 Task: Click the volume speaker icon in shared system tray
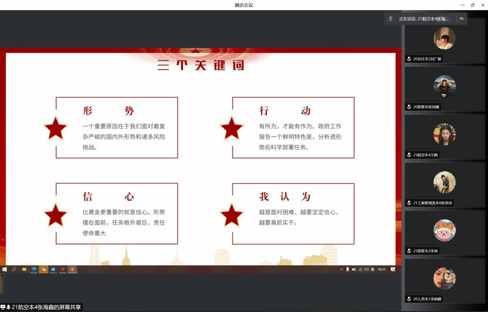click(x=366, y=269)
